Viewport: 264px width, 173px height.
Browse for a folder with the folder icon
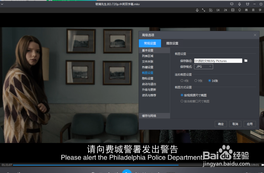click(246, 61)
